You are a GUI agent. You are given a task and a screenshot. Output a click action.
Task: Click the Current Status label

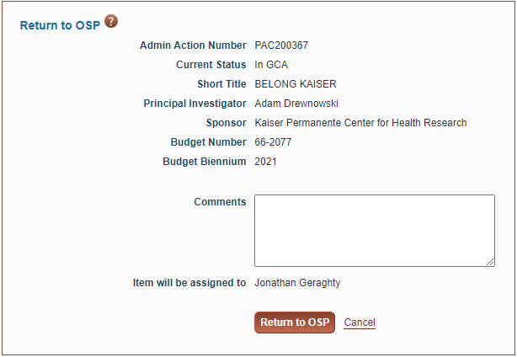click(211, 65)
